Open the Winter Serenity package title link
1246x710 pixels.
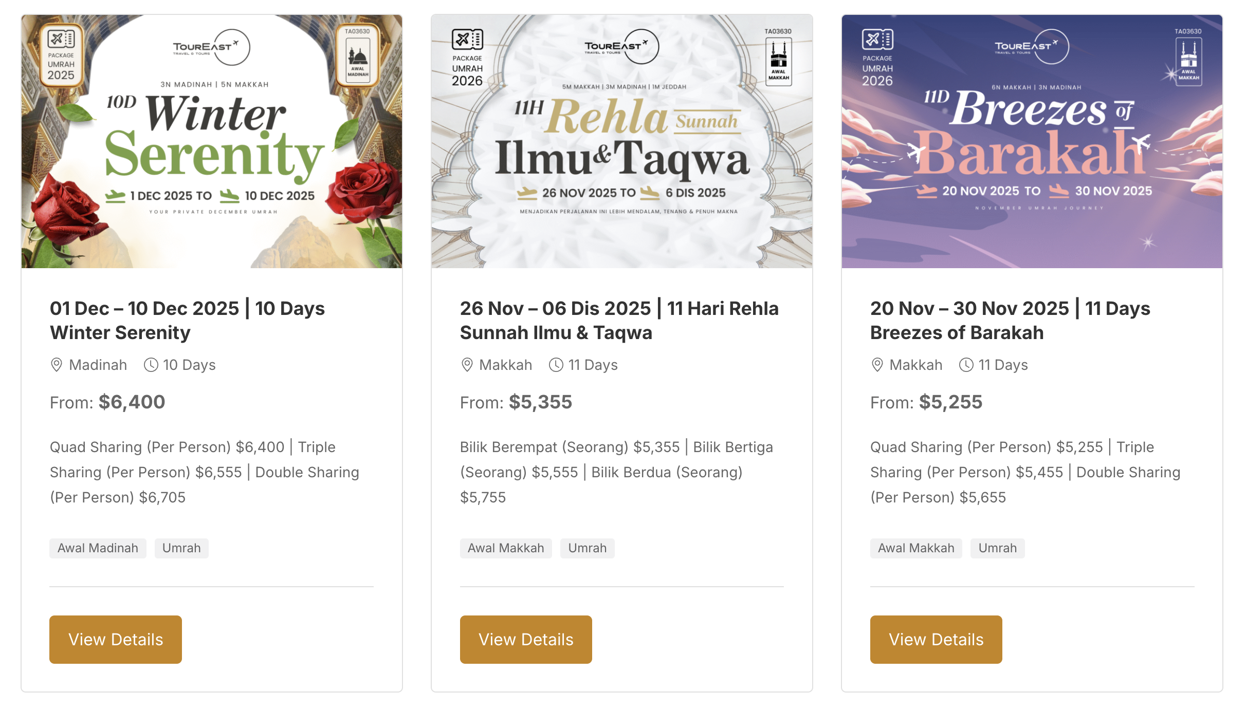pyautogui.click(x=187, y=321)
